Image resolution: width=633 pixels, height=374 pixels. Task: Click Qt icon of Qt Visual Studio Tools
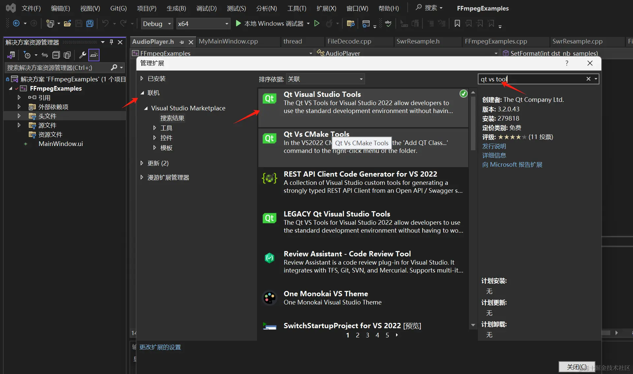(x=269, y=99)
